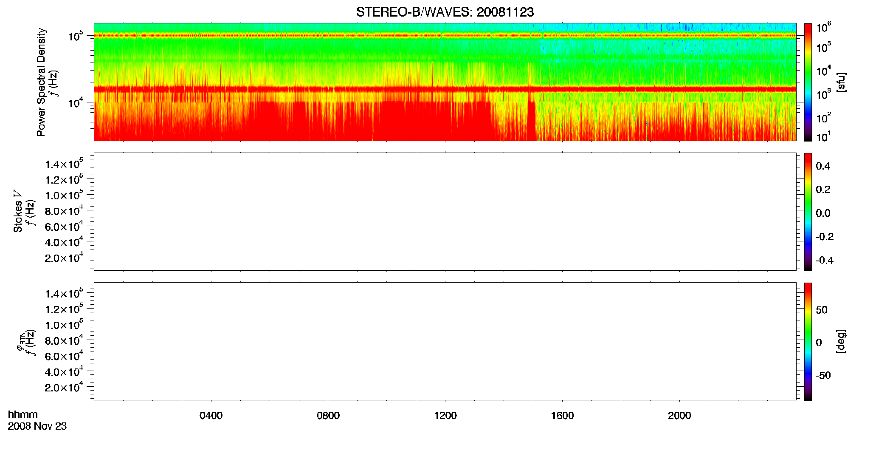
Task: Click inside the empty phi RTN panel
Action: pyautogui.click(x=445, y=341)
